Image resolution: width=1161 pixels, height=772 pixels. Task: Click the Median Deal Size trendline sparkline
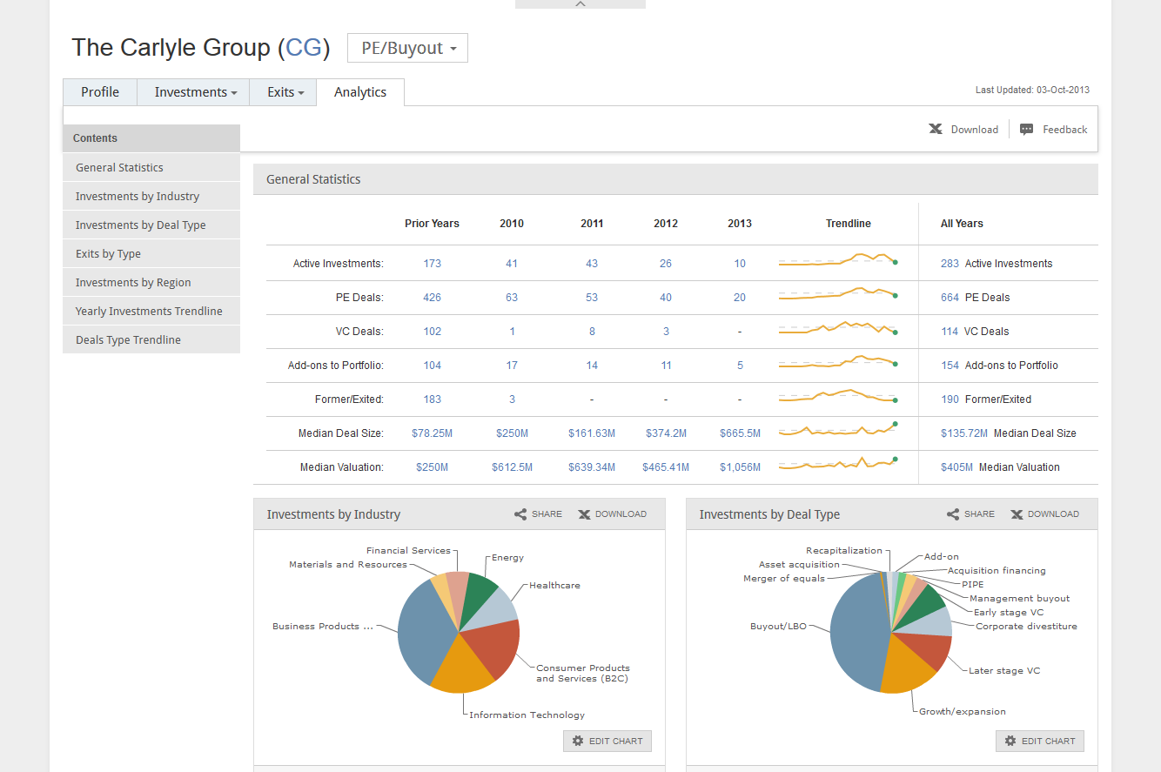point(837,431)
